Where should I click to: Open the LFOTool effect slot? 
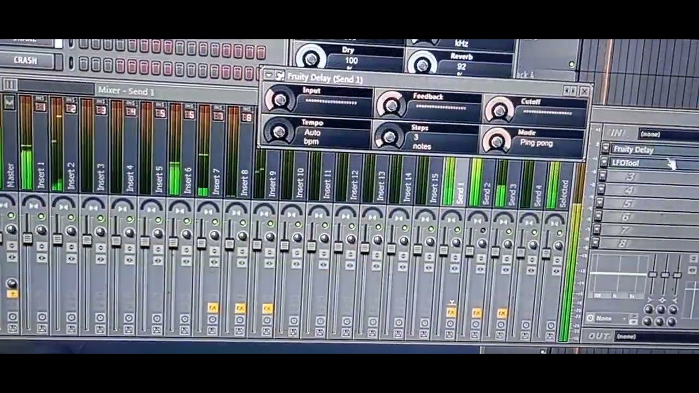click(x=654, y=163)
